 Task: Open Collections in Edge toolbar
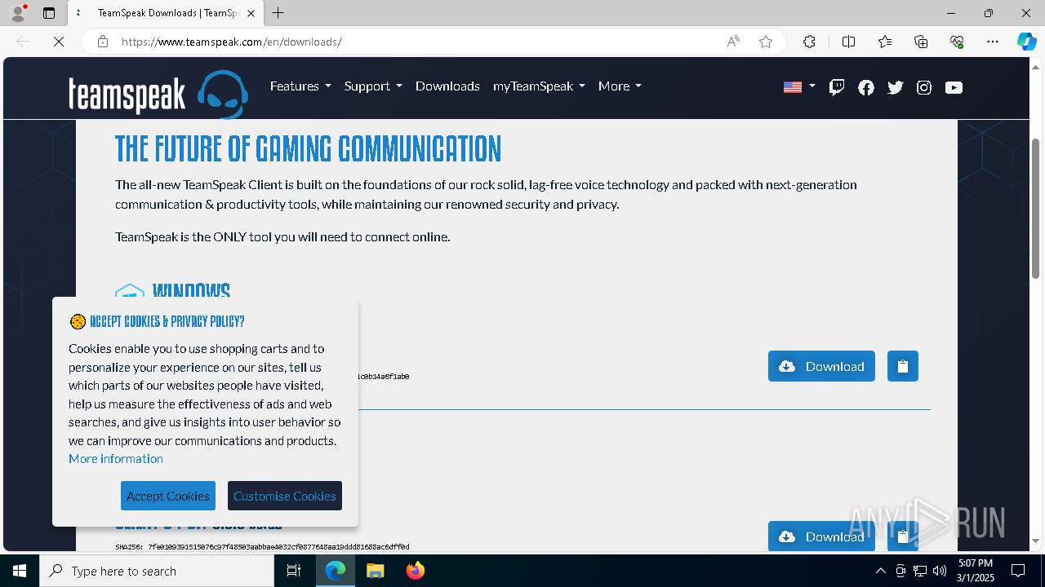921,42
